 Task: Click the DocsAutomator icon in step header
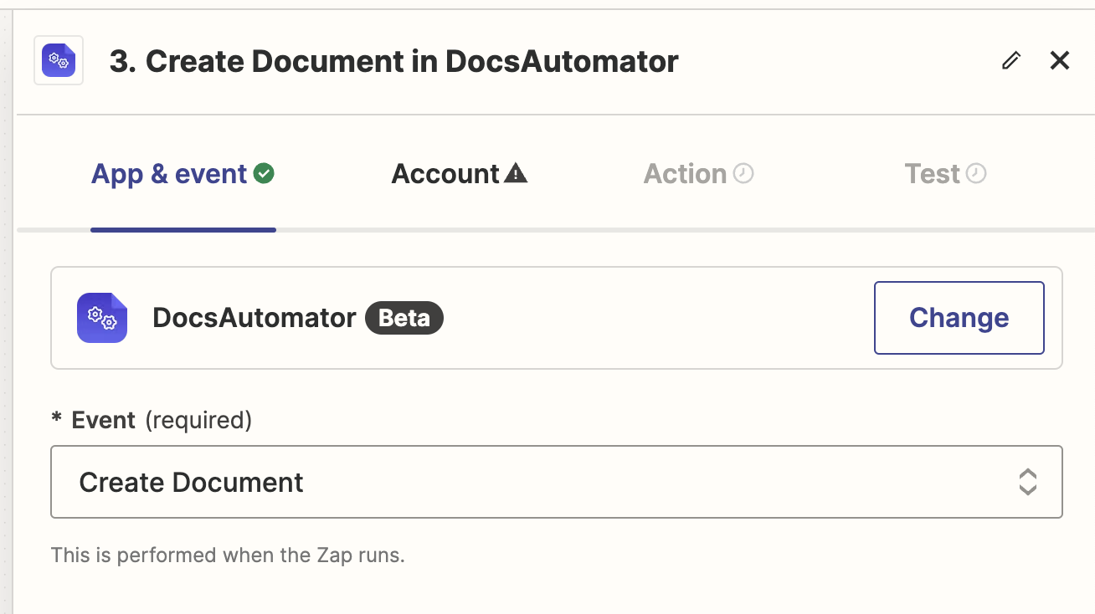click(x=59, y=60)
